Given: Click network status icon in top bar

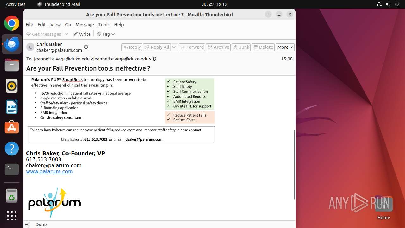Looking at the screenshot, I should (x=379, y=4).
